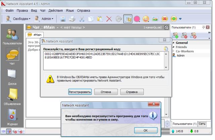215x140 pixels.
Task: Click the block user prohibited icon
Action: click(193, 35)
